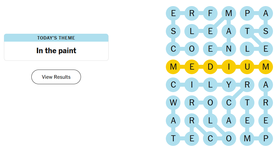
Task: Pick the O between C and E
Action: tap(192, 49)
